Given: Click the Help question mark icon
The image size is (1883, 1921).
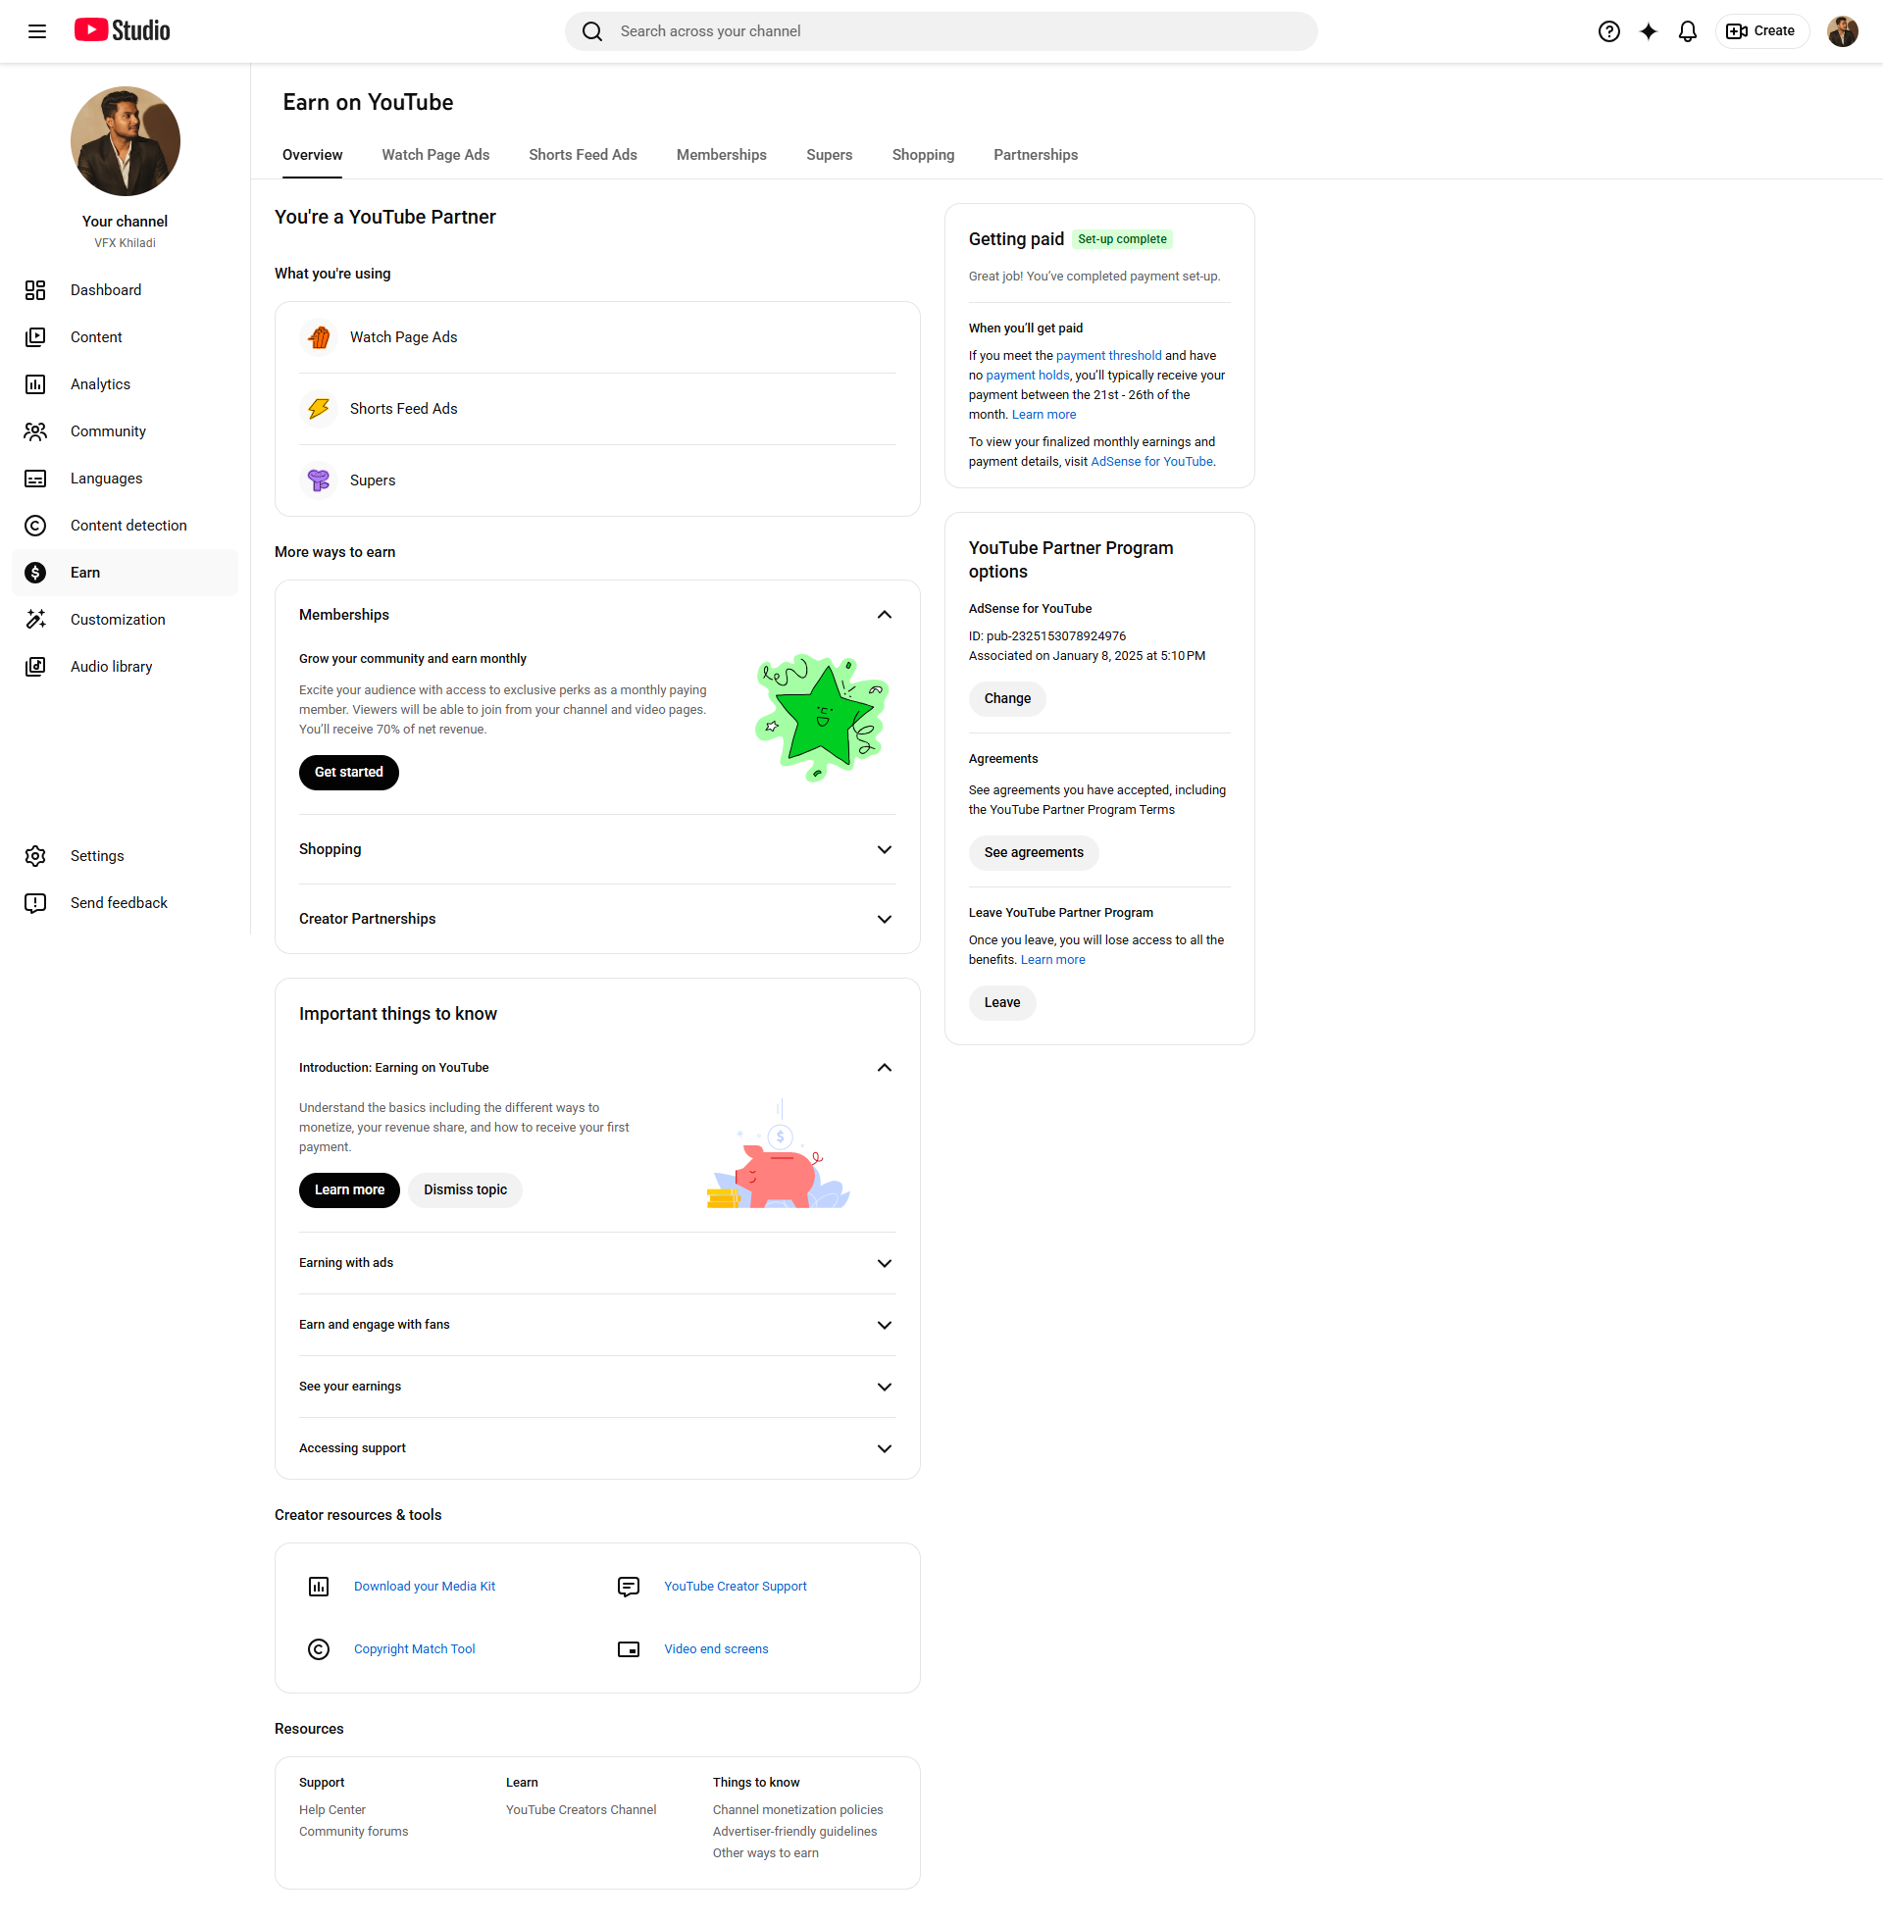Looking at the screenshot, I should [1608, 31].
